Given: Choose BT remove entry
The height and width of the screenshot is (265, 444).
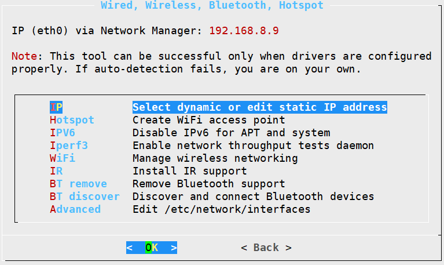Looking at the screenshot, I should (78, 184).
